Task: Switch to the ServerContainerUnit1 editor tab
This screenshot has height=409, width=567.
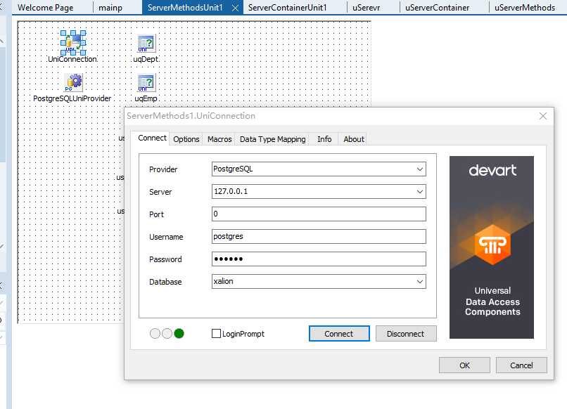Action: 288,8
